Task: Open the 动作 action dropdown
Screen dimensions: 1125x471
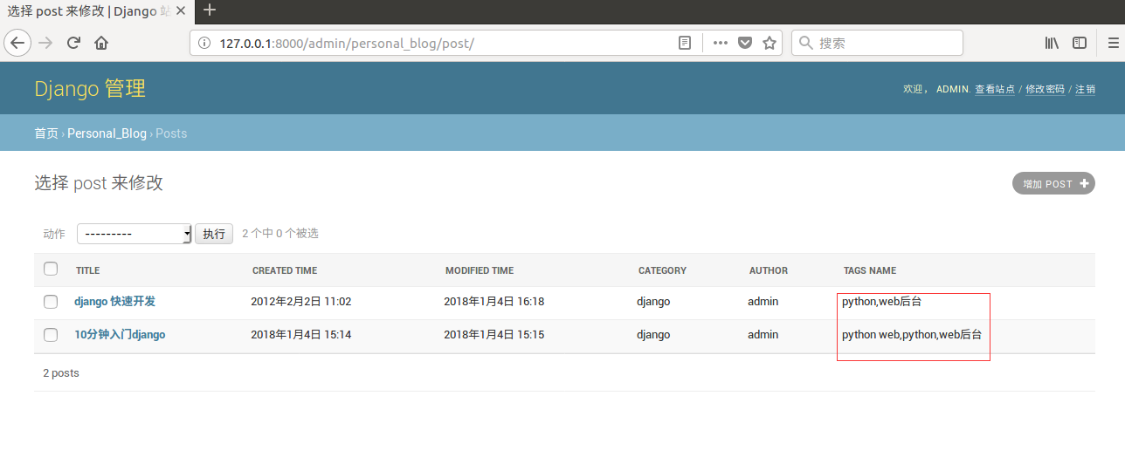Action: [x=134, y=234]
